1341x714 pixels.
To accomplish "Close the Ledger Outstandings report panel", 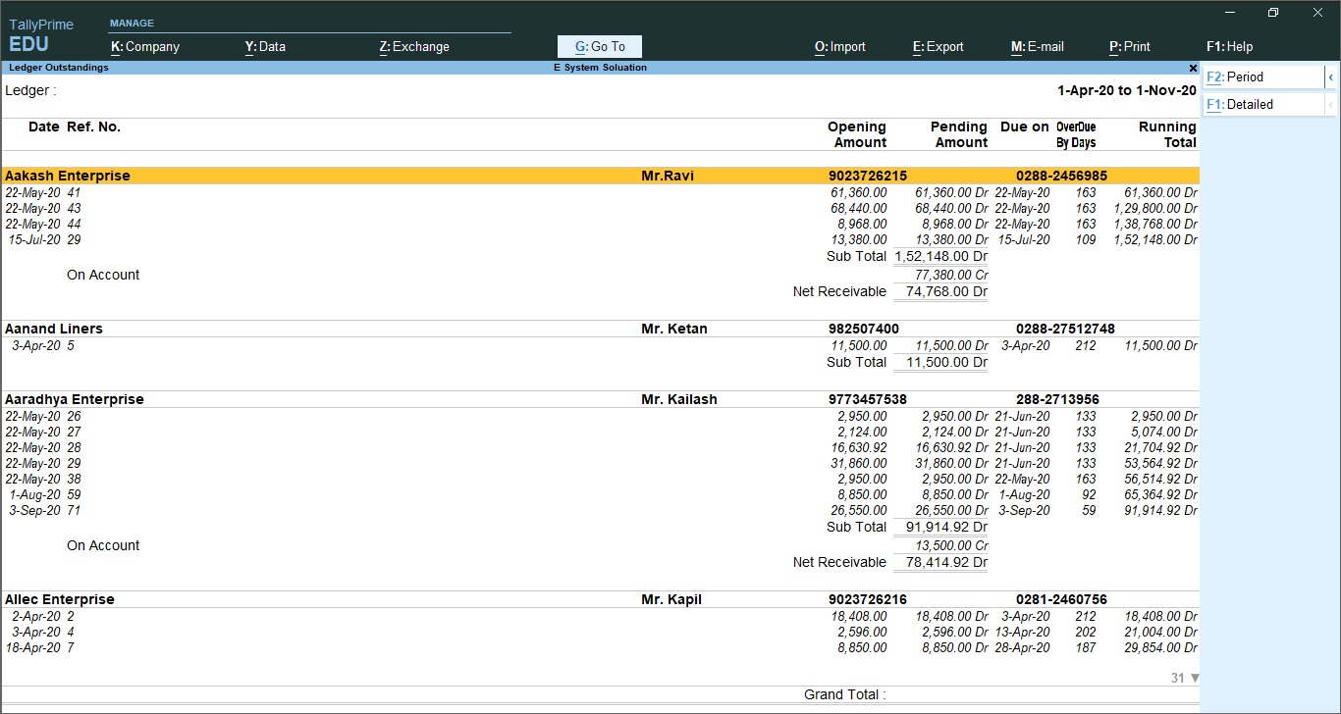I will [x=1193, y=69].
